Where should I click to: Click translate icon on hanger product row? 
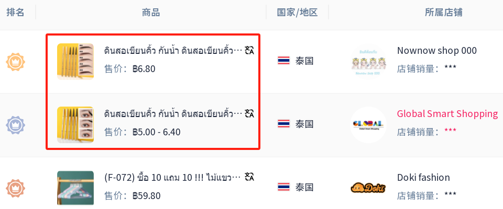click(249, 177)
